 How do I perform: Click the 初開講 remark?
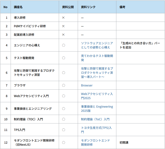point(124,143)
